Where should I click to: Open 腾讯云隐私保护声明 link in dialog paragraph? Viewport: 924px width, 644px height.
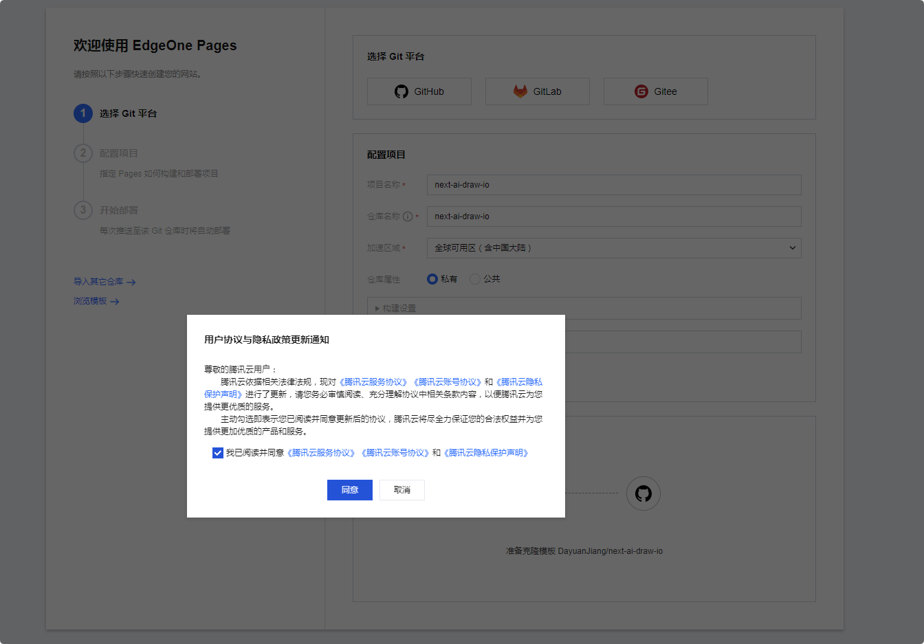[518, 382]
